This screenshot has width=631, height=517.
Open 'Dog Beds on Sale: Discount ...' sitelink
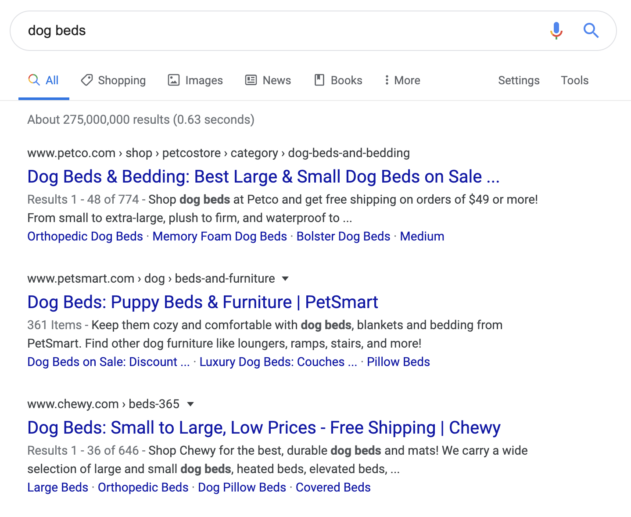[x=108, y=362]
